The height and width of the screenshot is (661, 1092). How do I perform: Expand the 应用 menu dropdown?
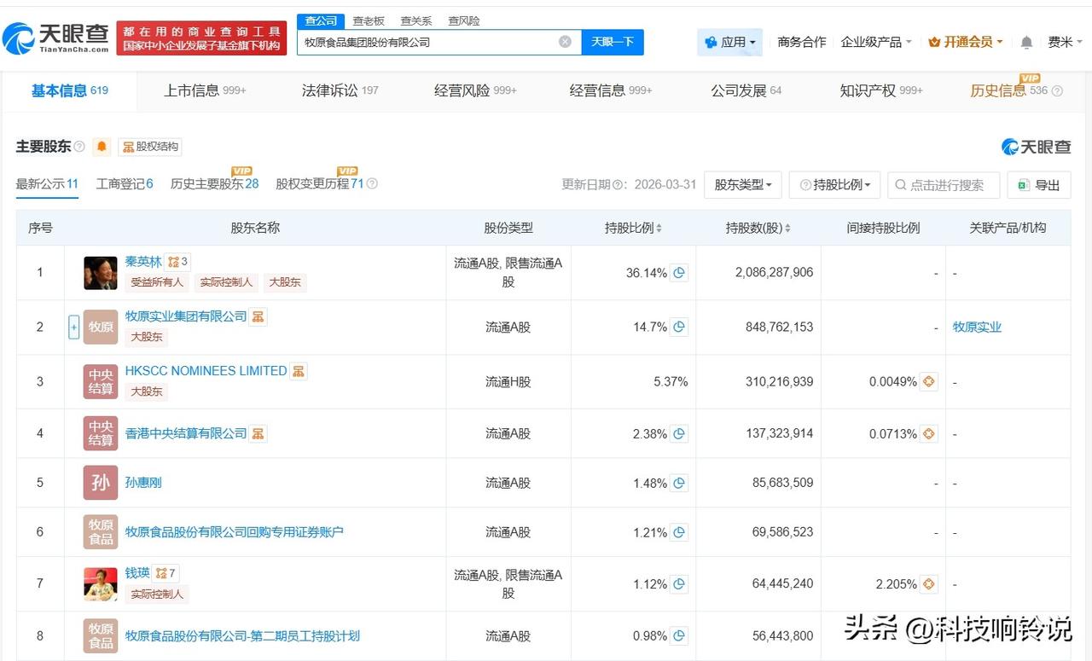tap(730, 42)
